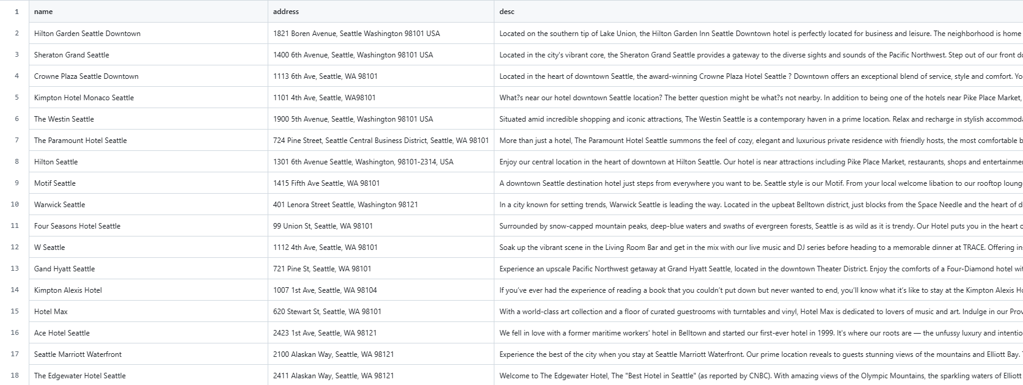Image resolution: width=1023 pixels, height=385 pixels.
Task: Click description starting 'Situated amid incredible shopping'
Action: pyautogui.click(x=758, y=119)
